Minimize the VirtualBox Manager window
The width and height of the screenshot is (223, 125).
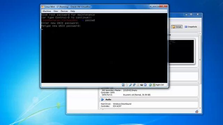[x=186, y=15]
